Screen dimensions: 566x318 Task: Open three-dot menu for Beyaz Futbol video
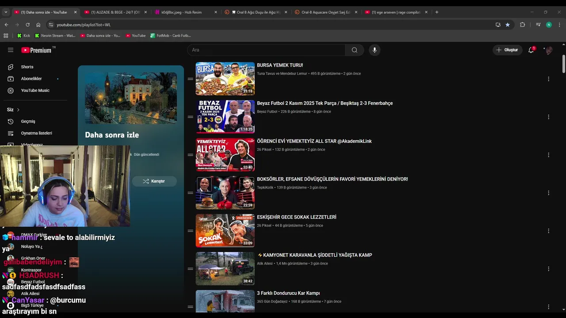pos(548,117)
